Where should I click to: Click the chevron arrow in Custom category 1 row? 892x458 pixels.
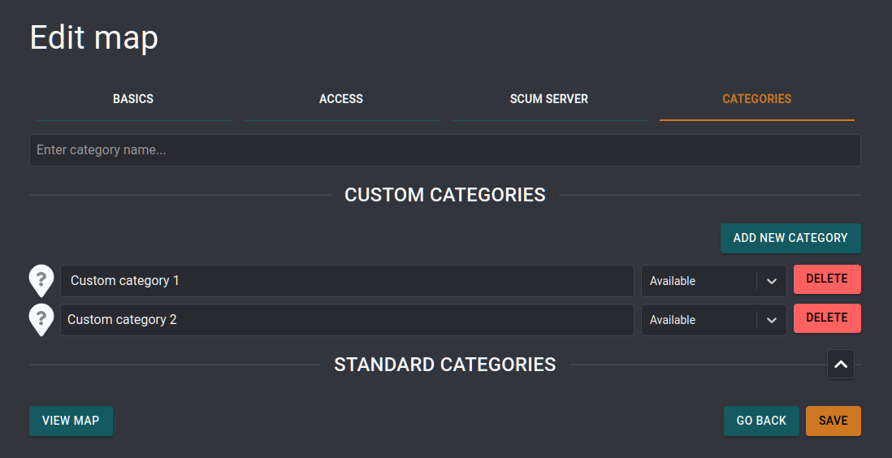point(772,281)
